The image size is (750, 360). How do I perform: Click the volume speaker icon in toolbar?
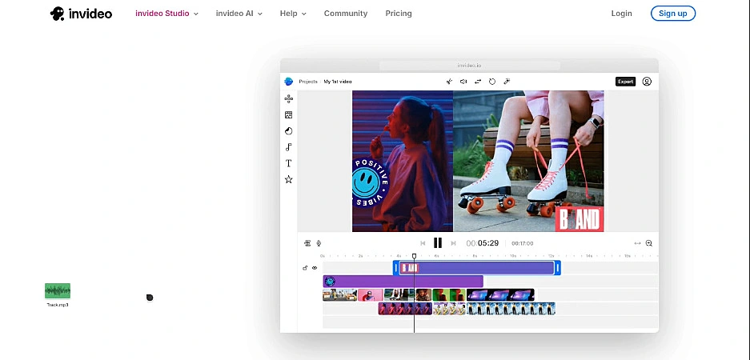tap(463, 82)
